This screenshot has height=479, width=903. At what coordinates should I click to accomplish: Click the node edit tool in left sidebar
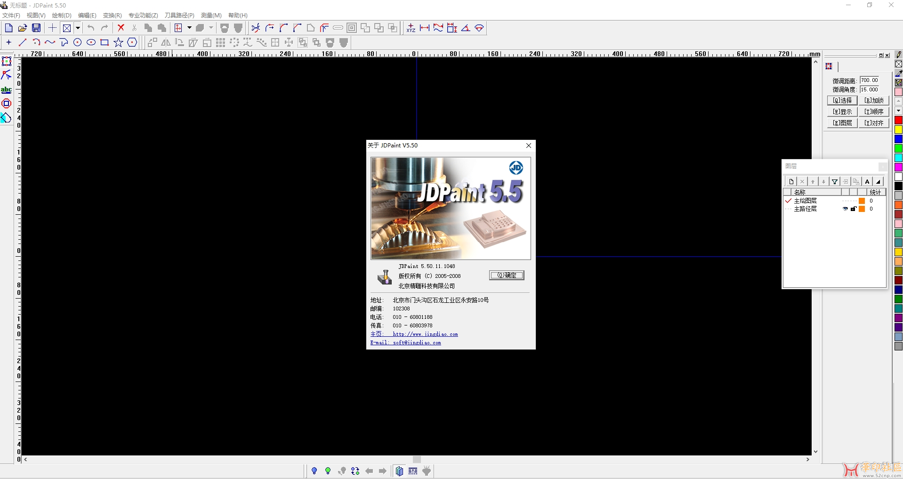pos(6,75)
